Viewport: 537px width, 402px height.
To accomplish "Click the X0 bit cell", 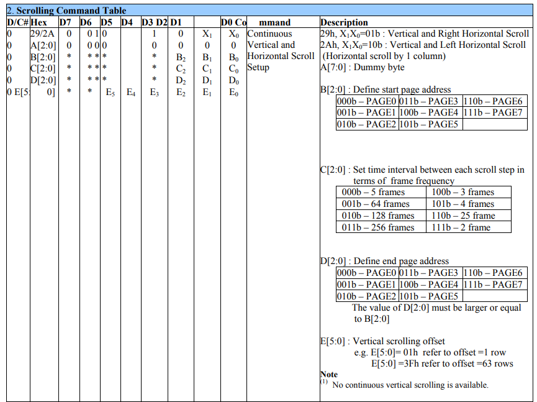I will tap(233, 34).
